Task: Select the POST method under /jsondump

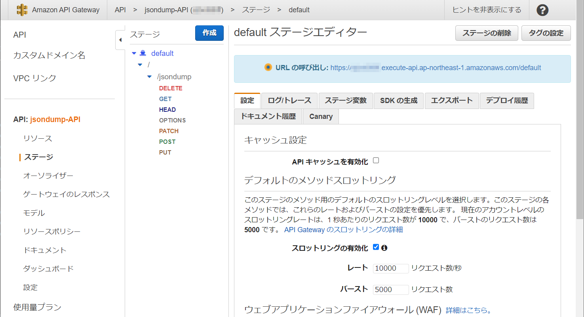Action: [167, 141]
